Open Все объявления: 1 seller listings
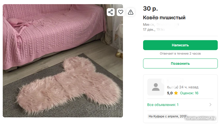The width and height of the screenshot is (221, 124). click(x=163, y=105)
